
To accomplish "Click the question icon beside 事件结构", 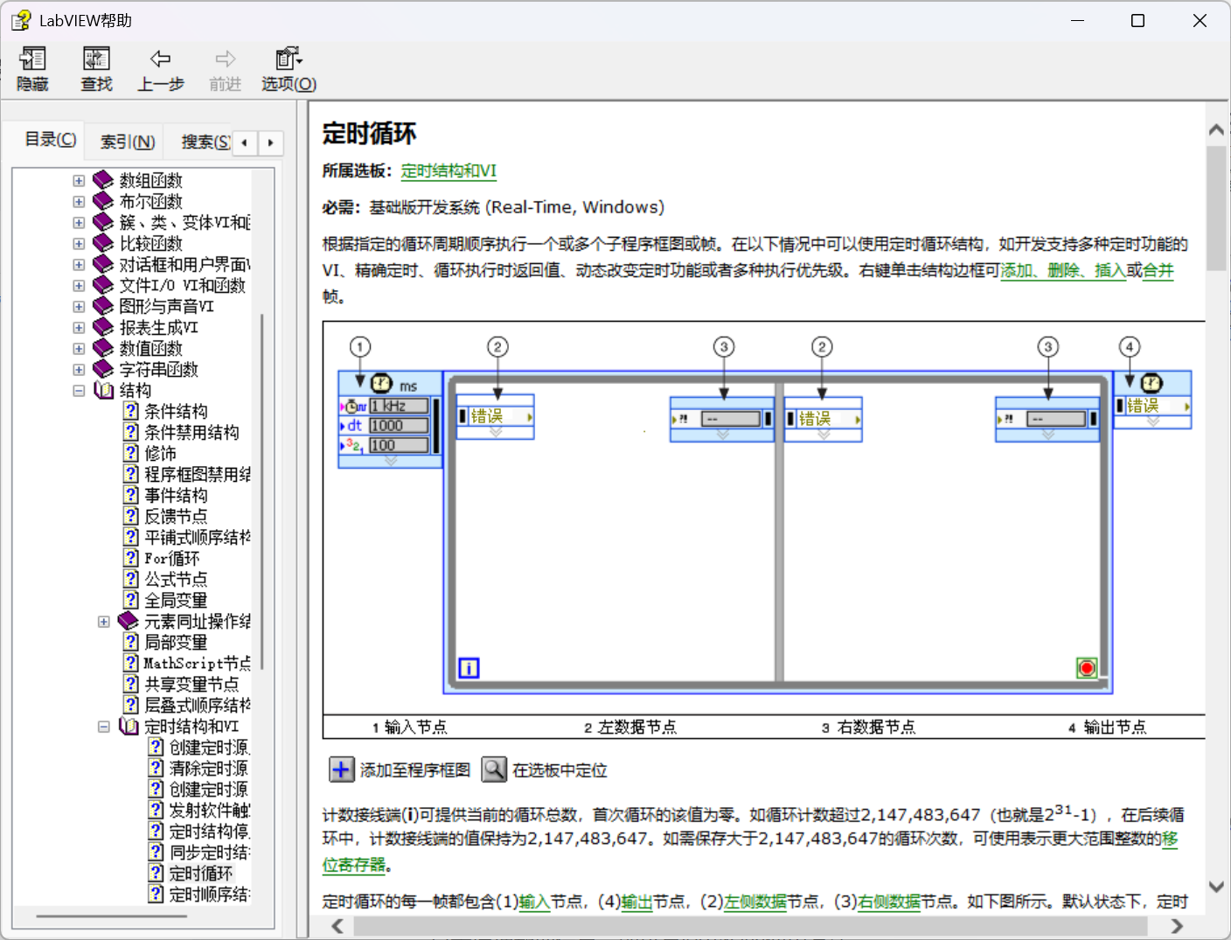I will (x=131, y=495).
